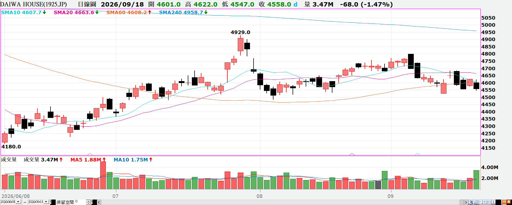Open the orange 'new' badge
Screen dimensions: 512x205
tap(504, 202)
